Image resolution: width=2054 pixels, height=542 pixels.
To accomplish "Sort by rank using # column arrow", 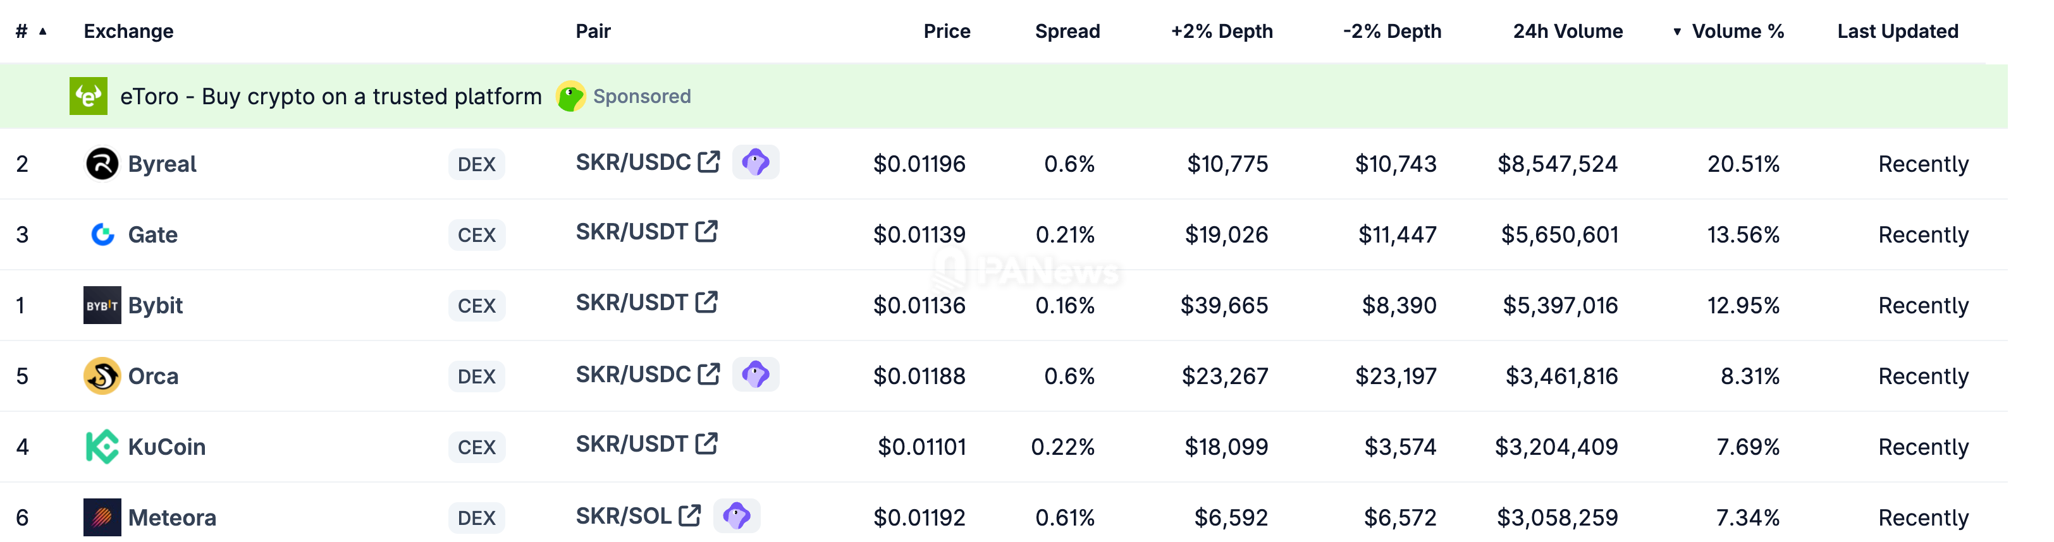I will pos(43,32).
